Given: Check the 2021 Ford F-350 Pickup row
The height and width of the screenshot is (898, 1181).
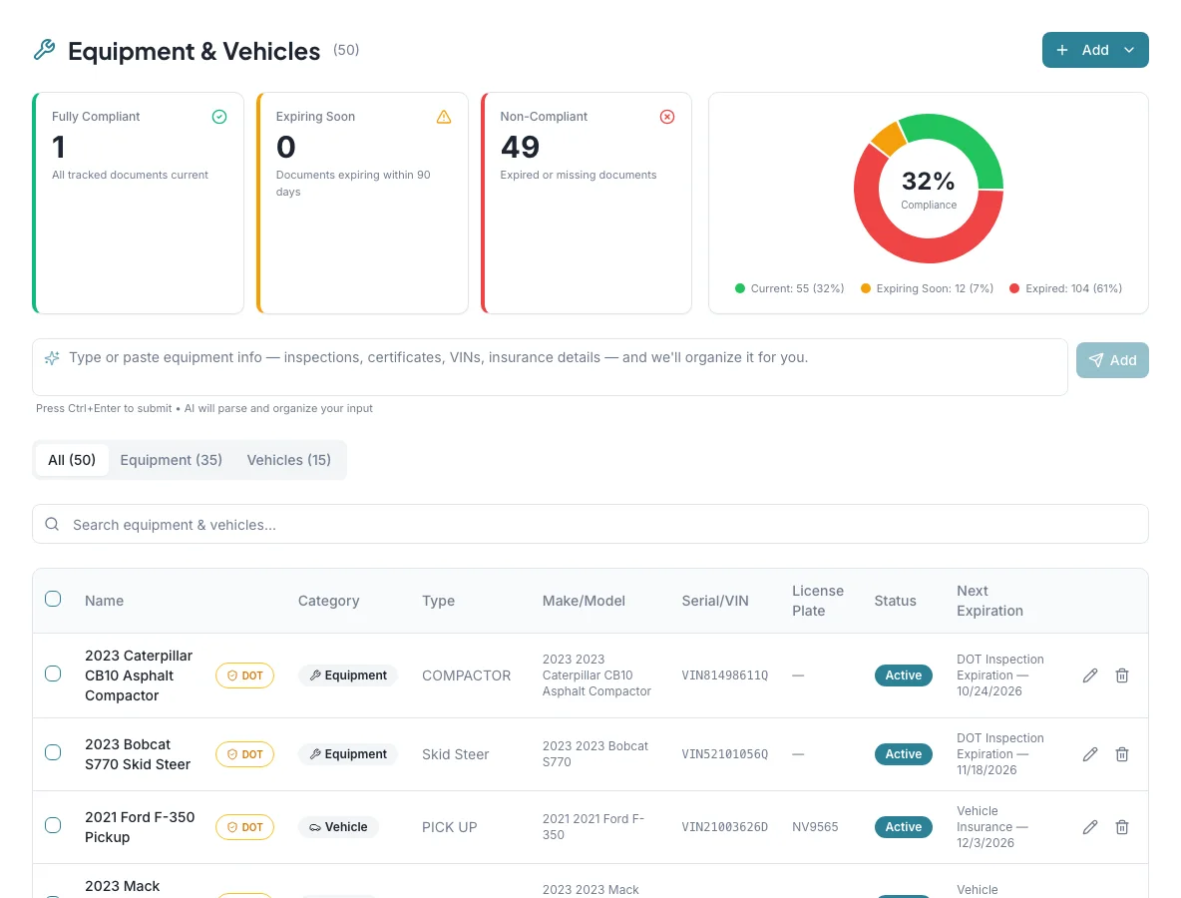Looking at the screenshot, I should [x=53, y=826].
